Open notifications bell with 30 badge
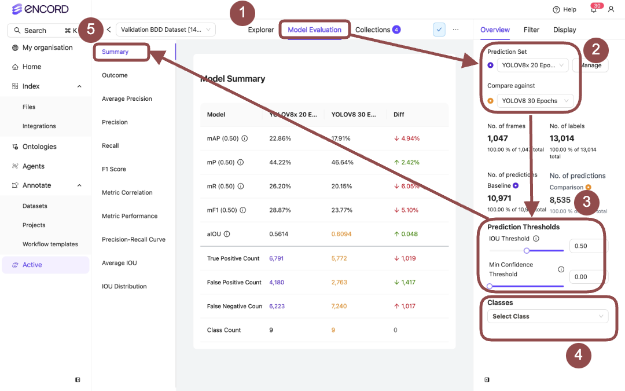Image resolution: width=625 pixels, height=391 pixels. click(594, 10)
